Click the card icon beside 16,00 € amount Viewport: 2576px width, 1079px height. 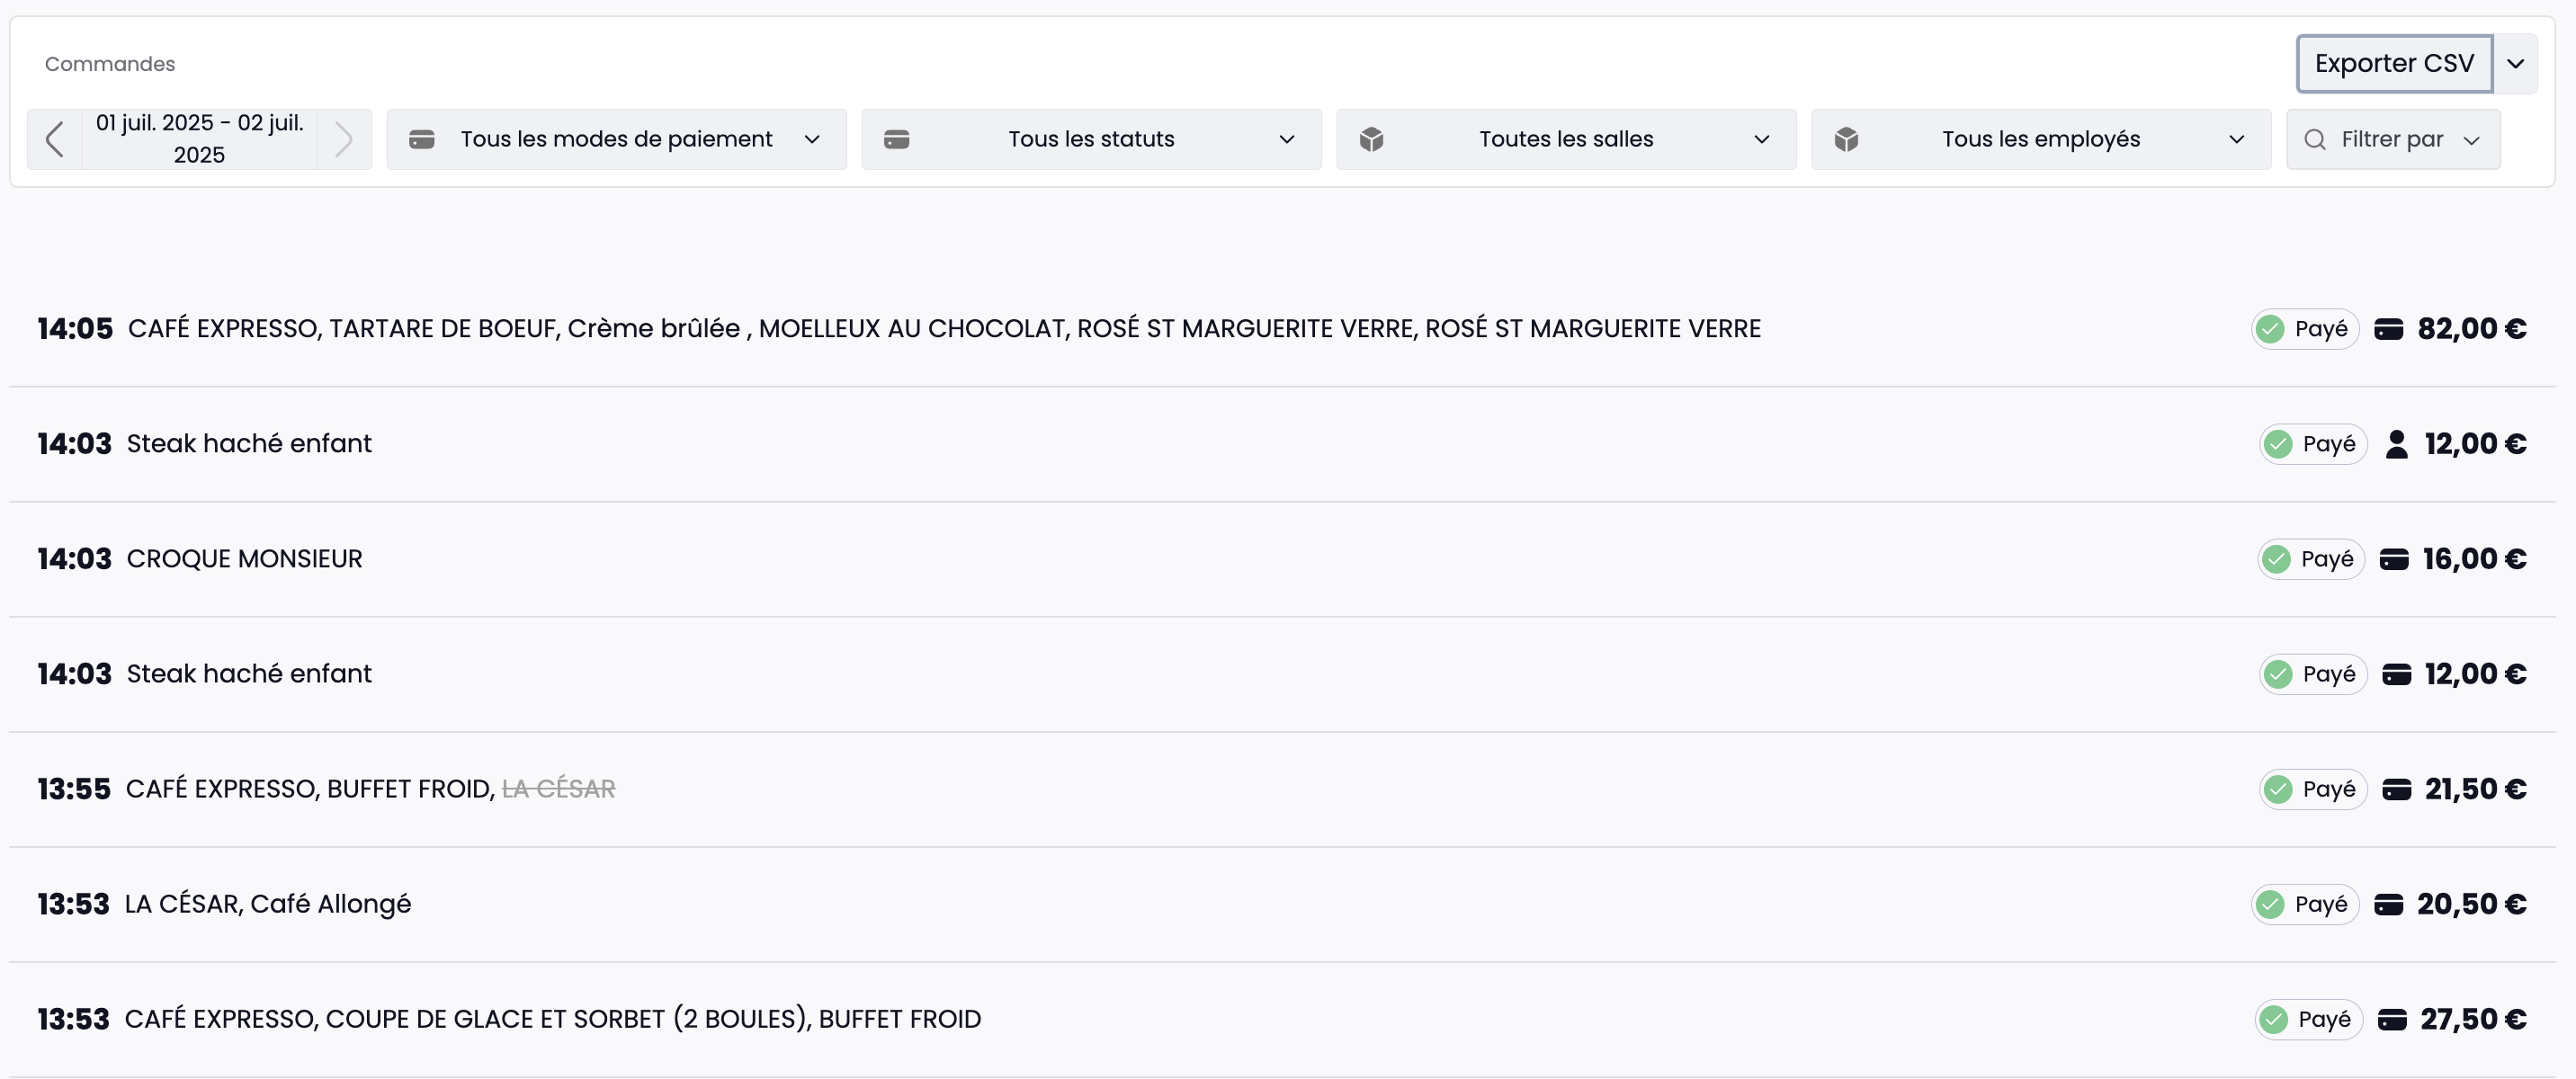[x=2394, y=559]
